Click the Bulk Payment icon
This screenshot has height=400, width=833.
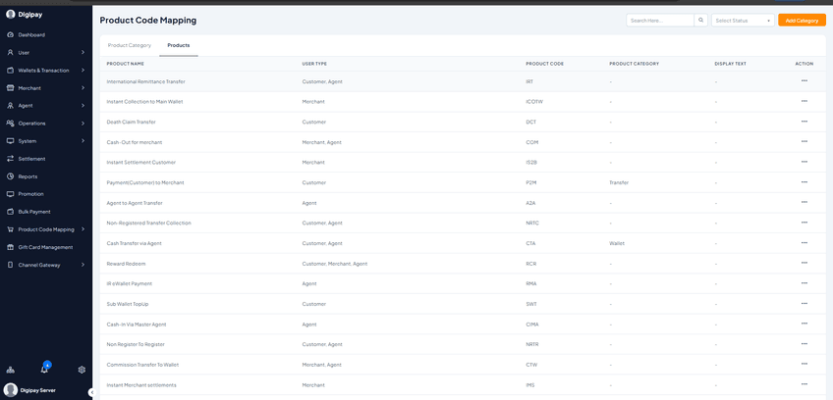[10, 212]
